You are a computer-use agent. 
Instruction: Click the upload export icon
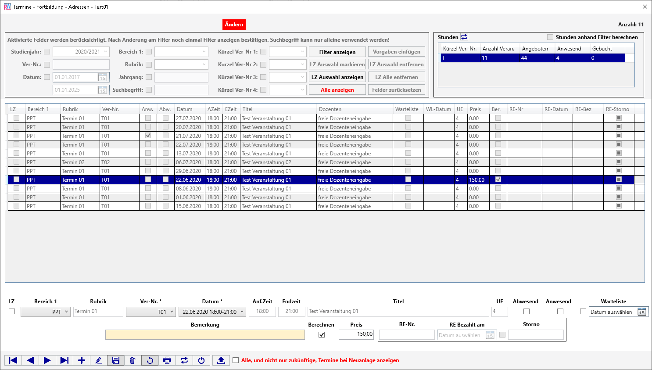[x=221, y=360]
